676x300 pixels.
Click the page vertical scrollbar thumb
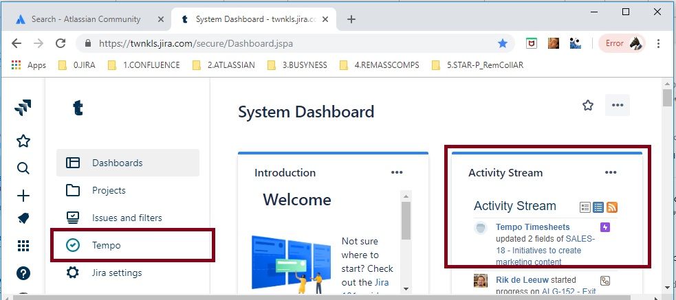pos(668,97)
